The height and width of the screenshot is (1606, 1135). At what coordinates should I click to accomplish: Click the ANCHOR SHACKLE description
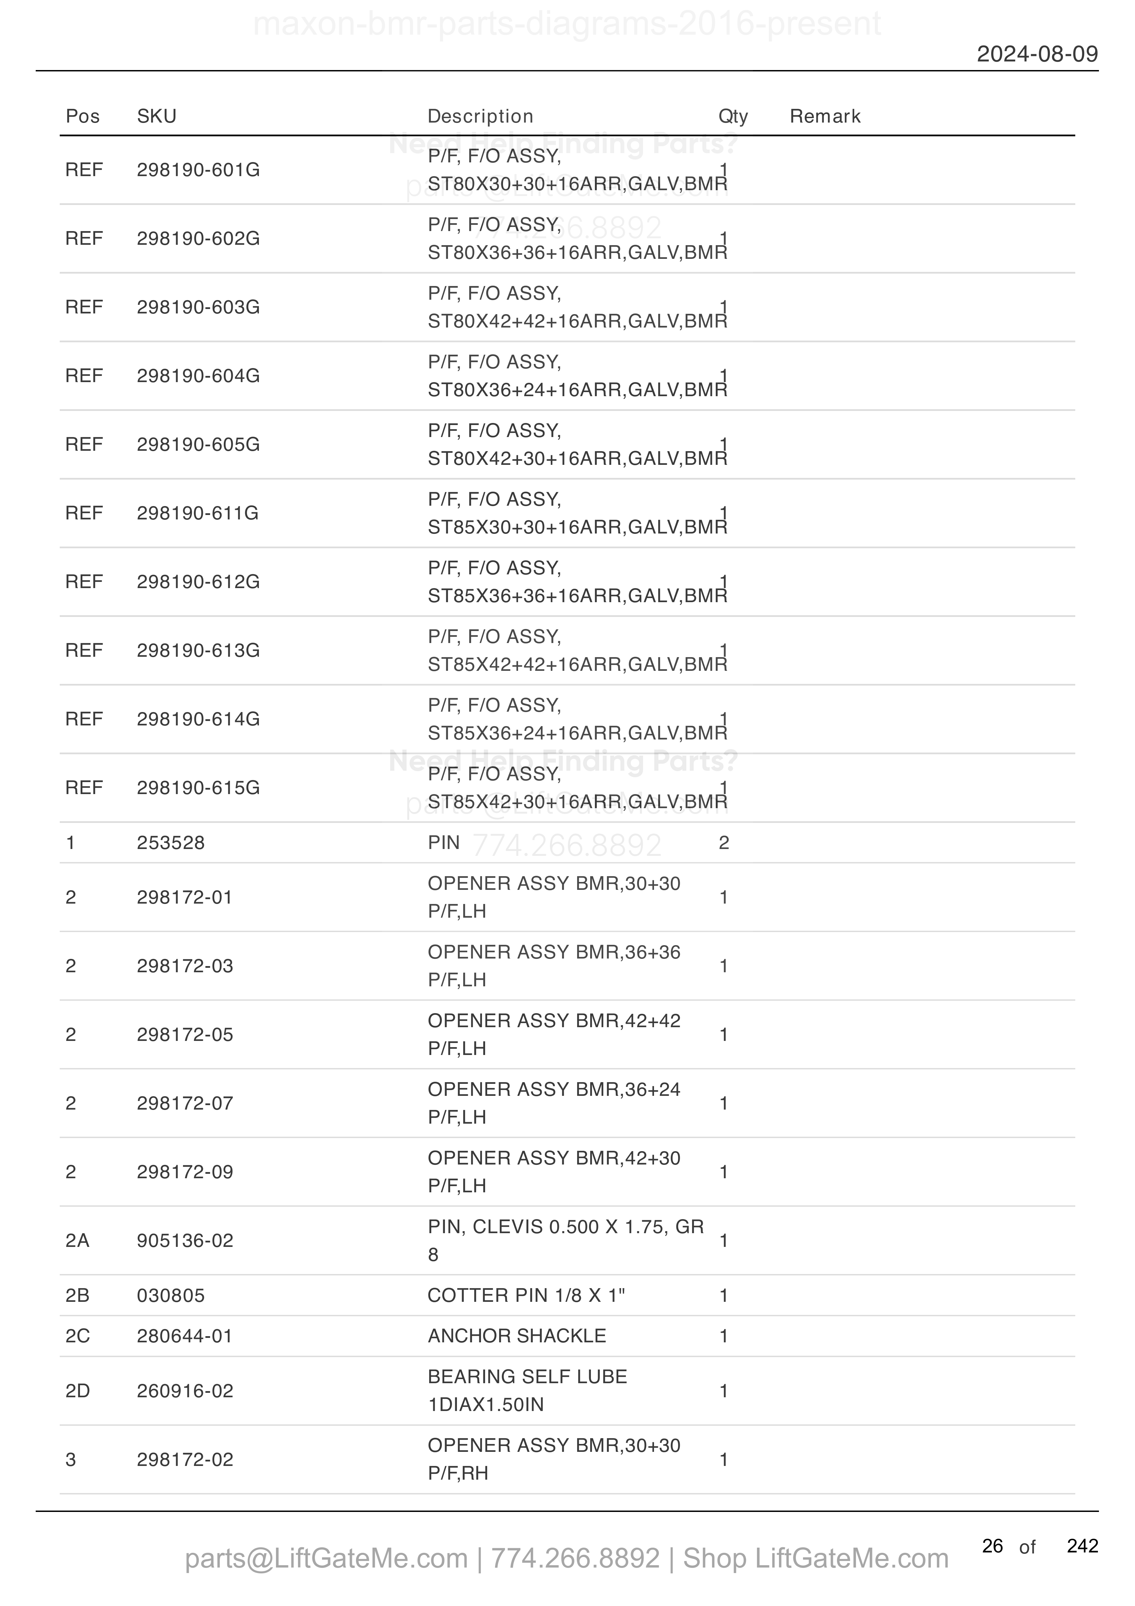(x=517, y=1335)
